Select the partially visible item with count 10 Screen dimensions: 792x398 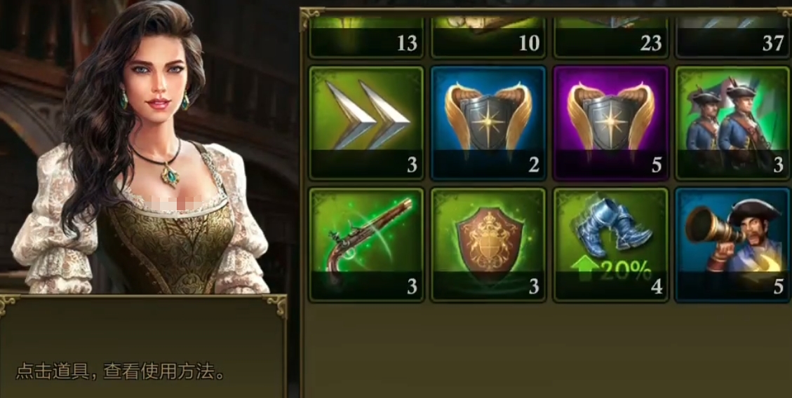coord(488,37)
